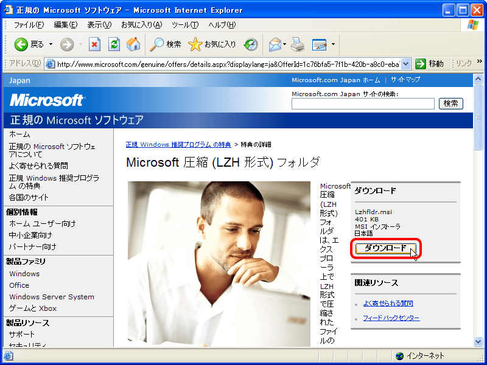Open the 各国のサイト sidebar link

click(29, 197)
